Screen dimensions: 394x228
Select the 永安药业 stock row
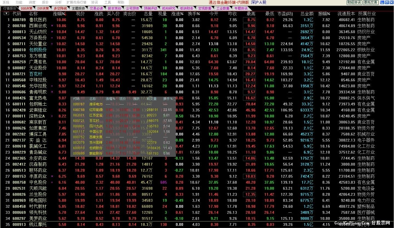[x=197, y=158]
